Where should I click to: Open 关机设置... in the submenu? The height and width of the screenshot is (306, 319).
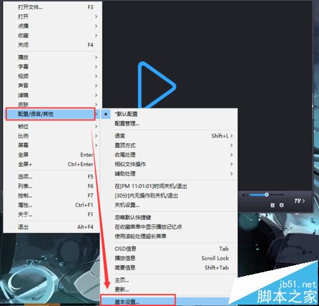pos(169,205)
